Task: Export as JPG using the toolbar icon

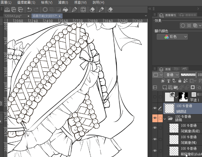Action: coord(14,10)
